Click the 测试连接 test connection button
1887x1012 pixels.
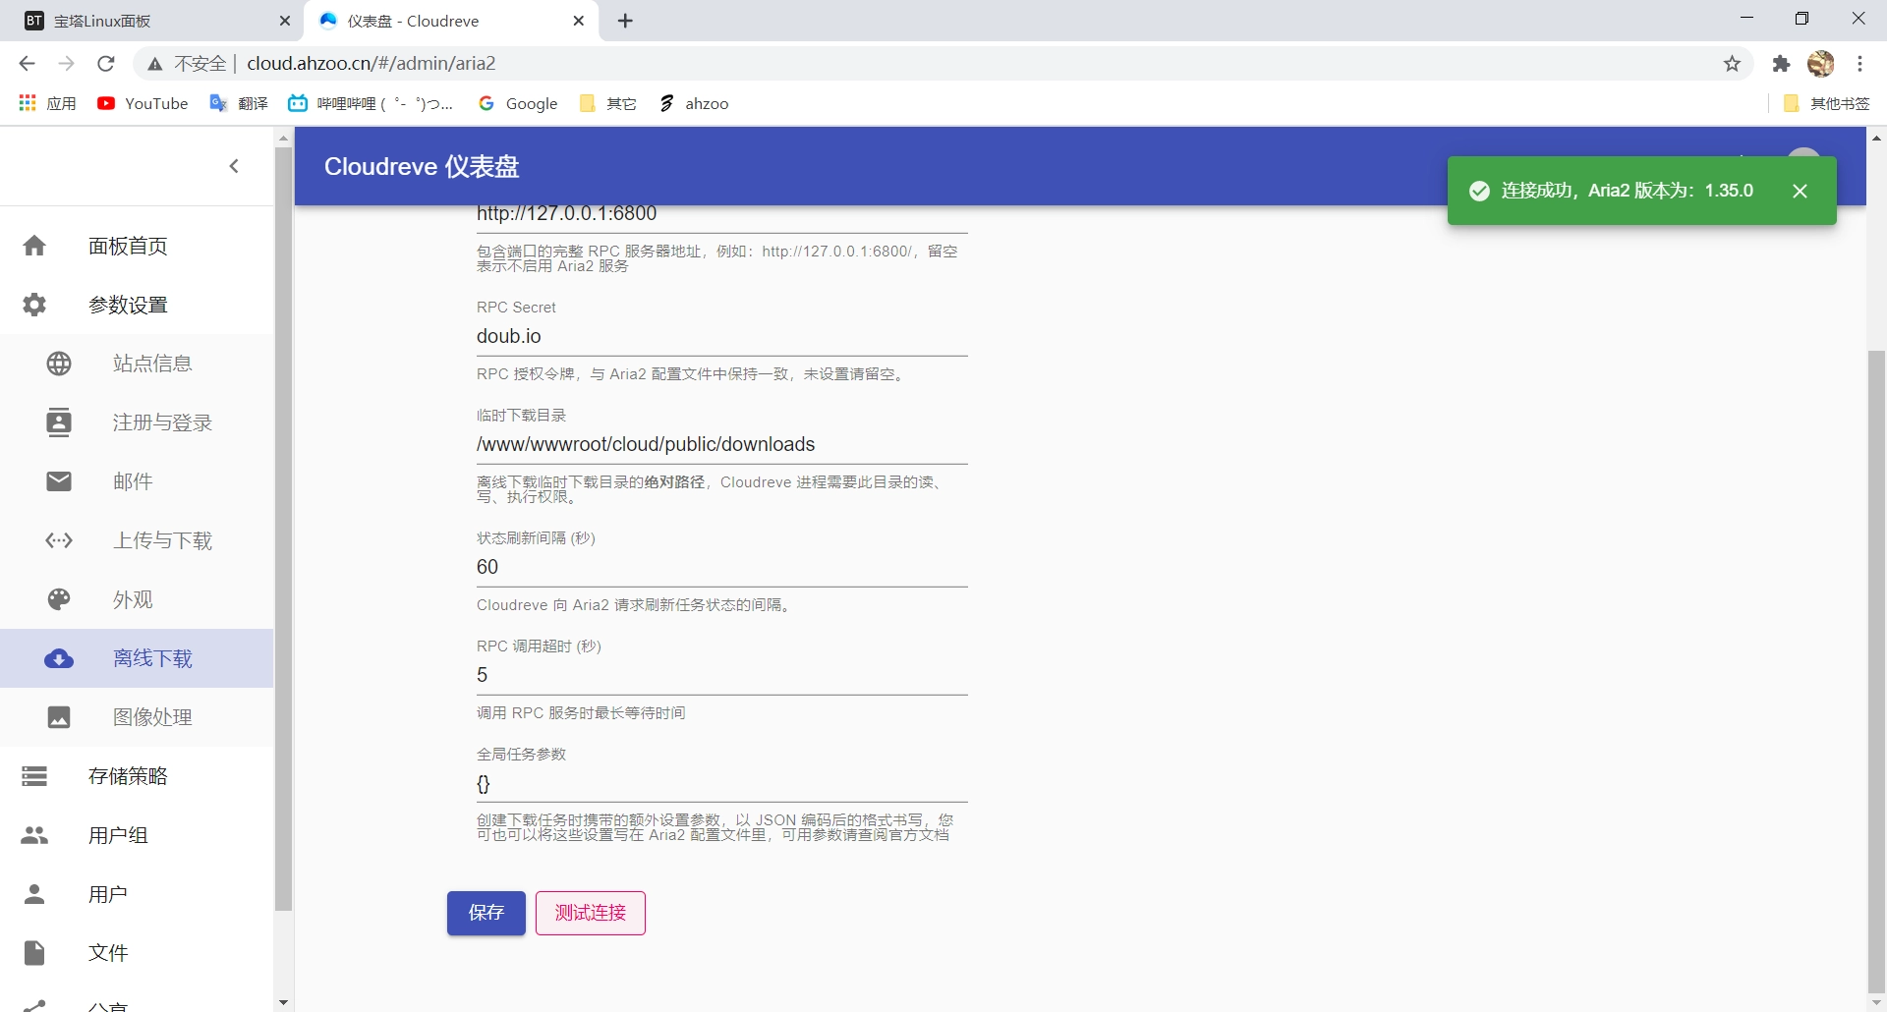coord(589,913)
